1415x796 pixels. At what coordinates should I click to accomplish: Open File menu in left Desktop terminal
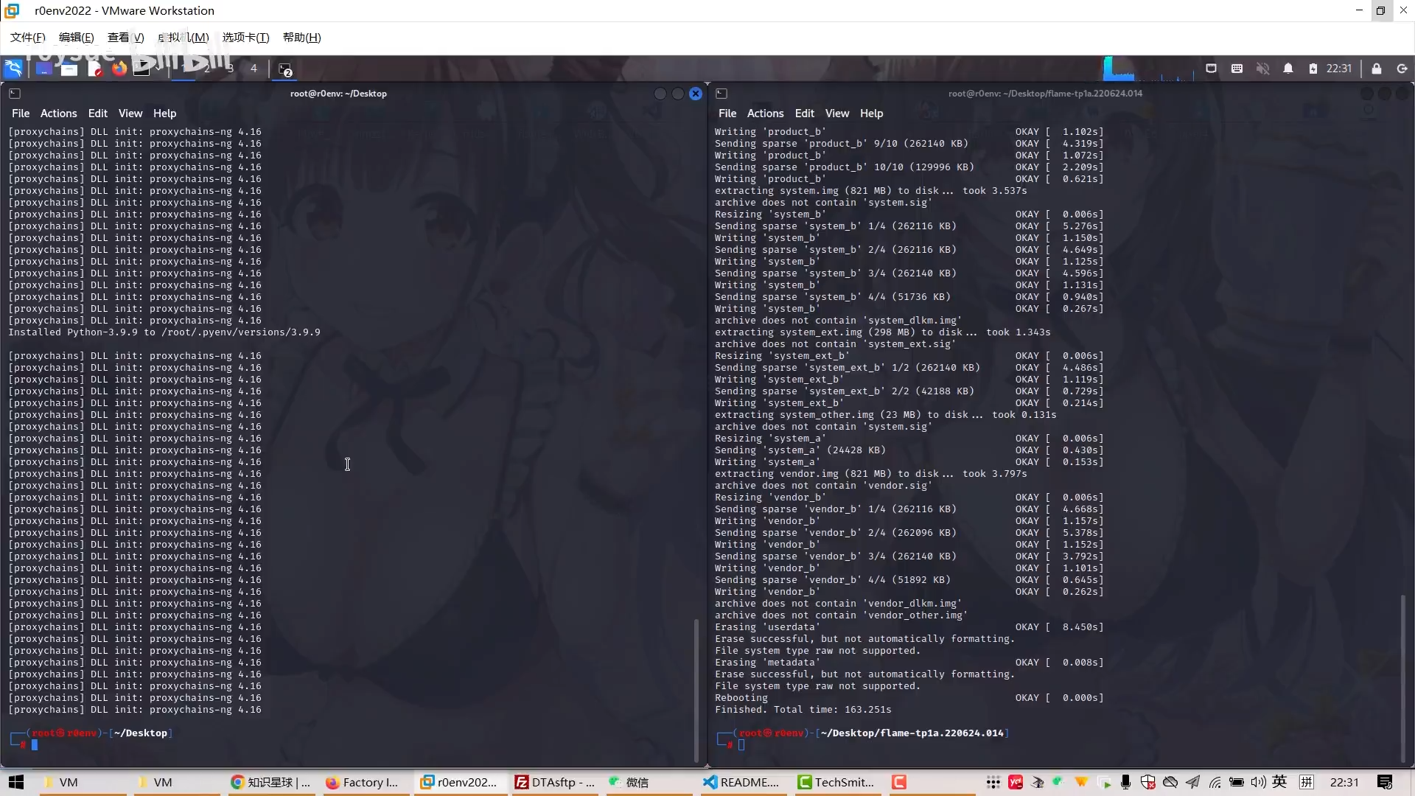click(21, 114)
